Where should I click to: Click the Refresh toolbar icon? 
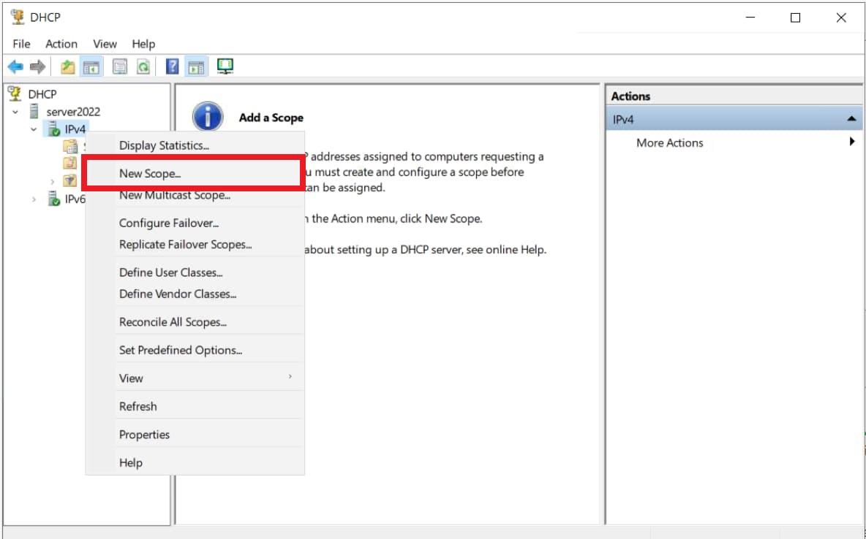(x=143, y=67)
